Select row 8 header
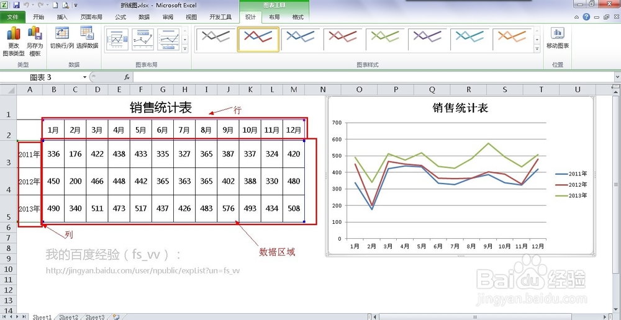 8,248
